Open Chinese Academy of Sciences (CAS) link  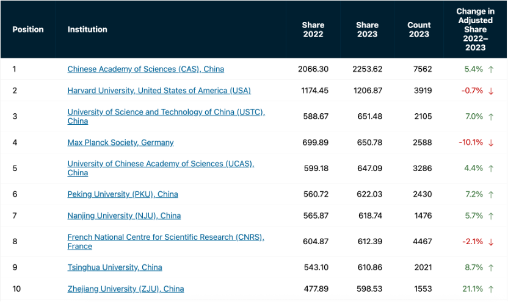[146, 69]
